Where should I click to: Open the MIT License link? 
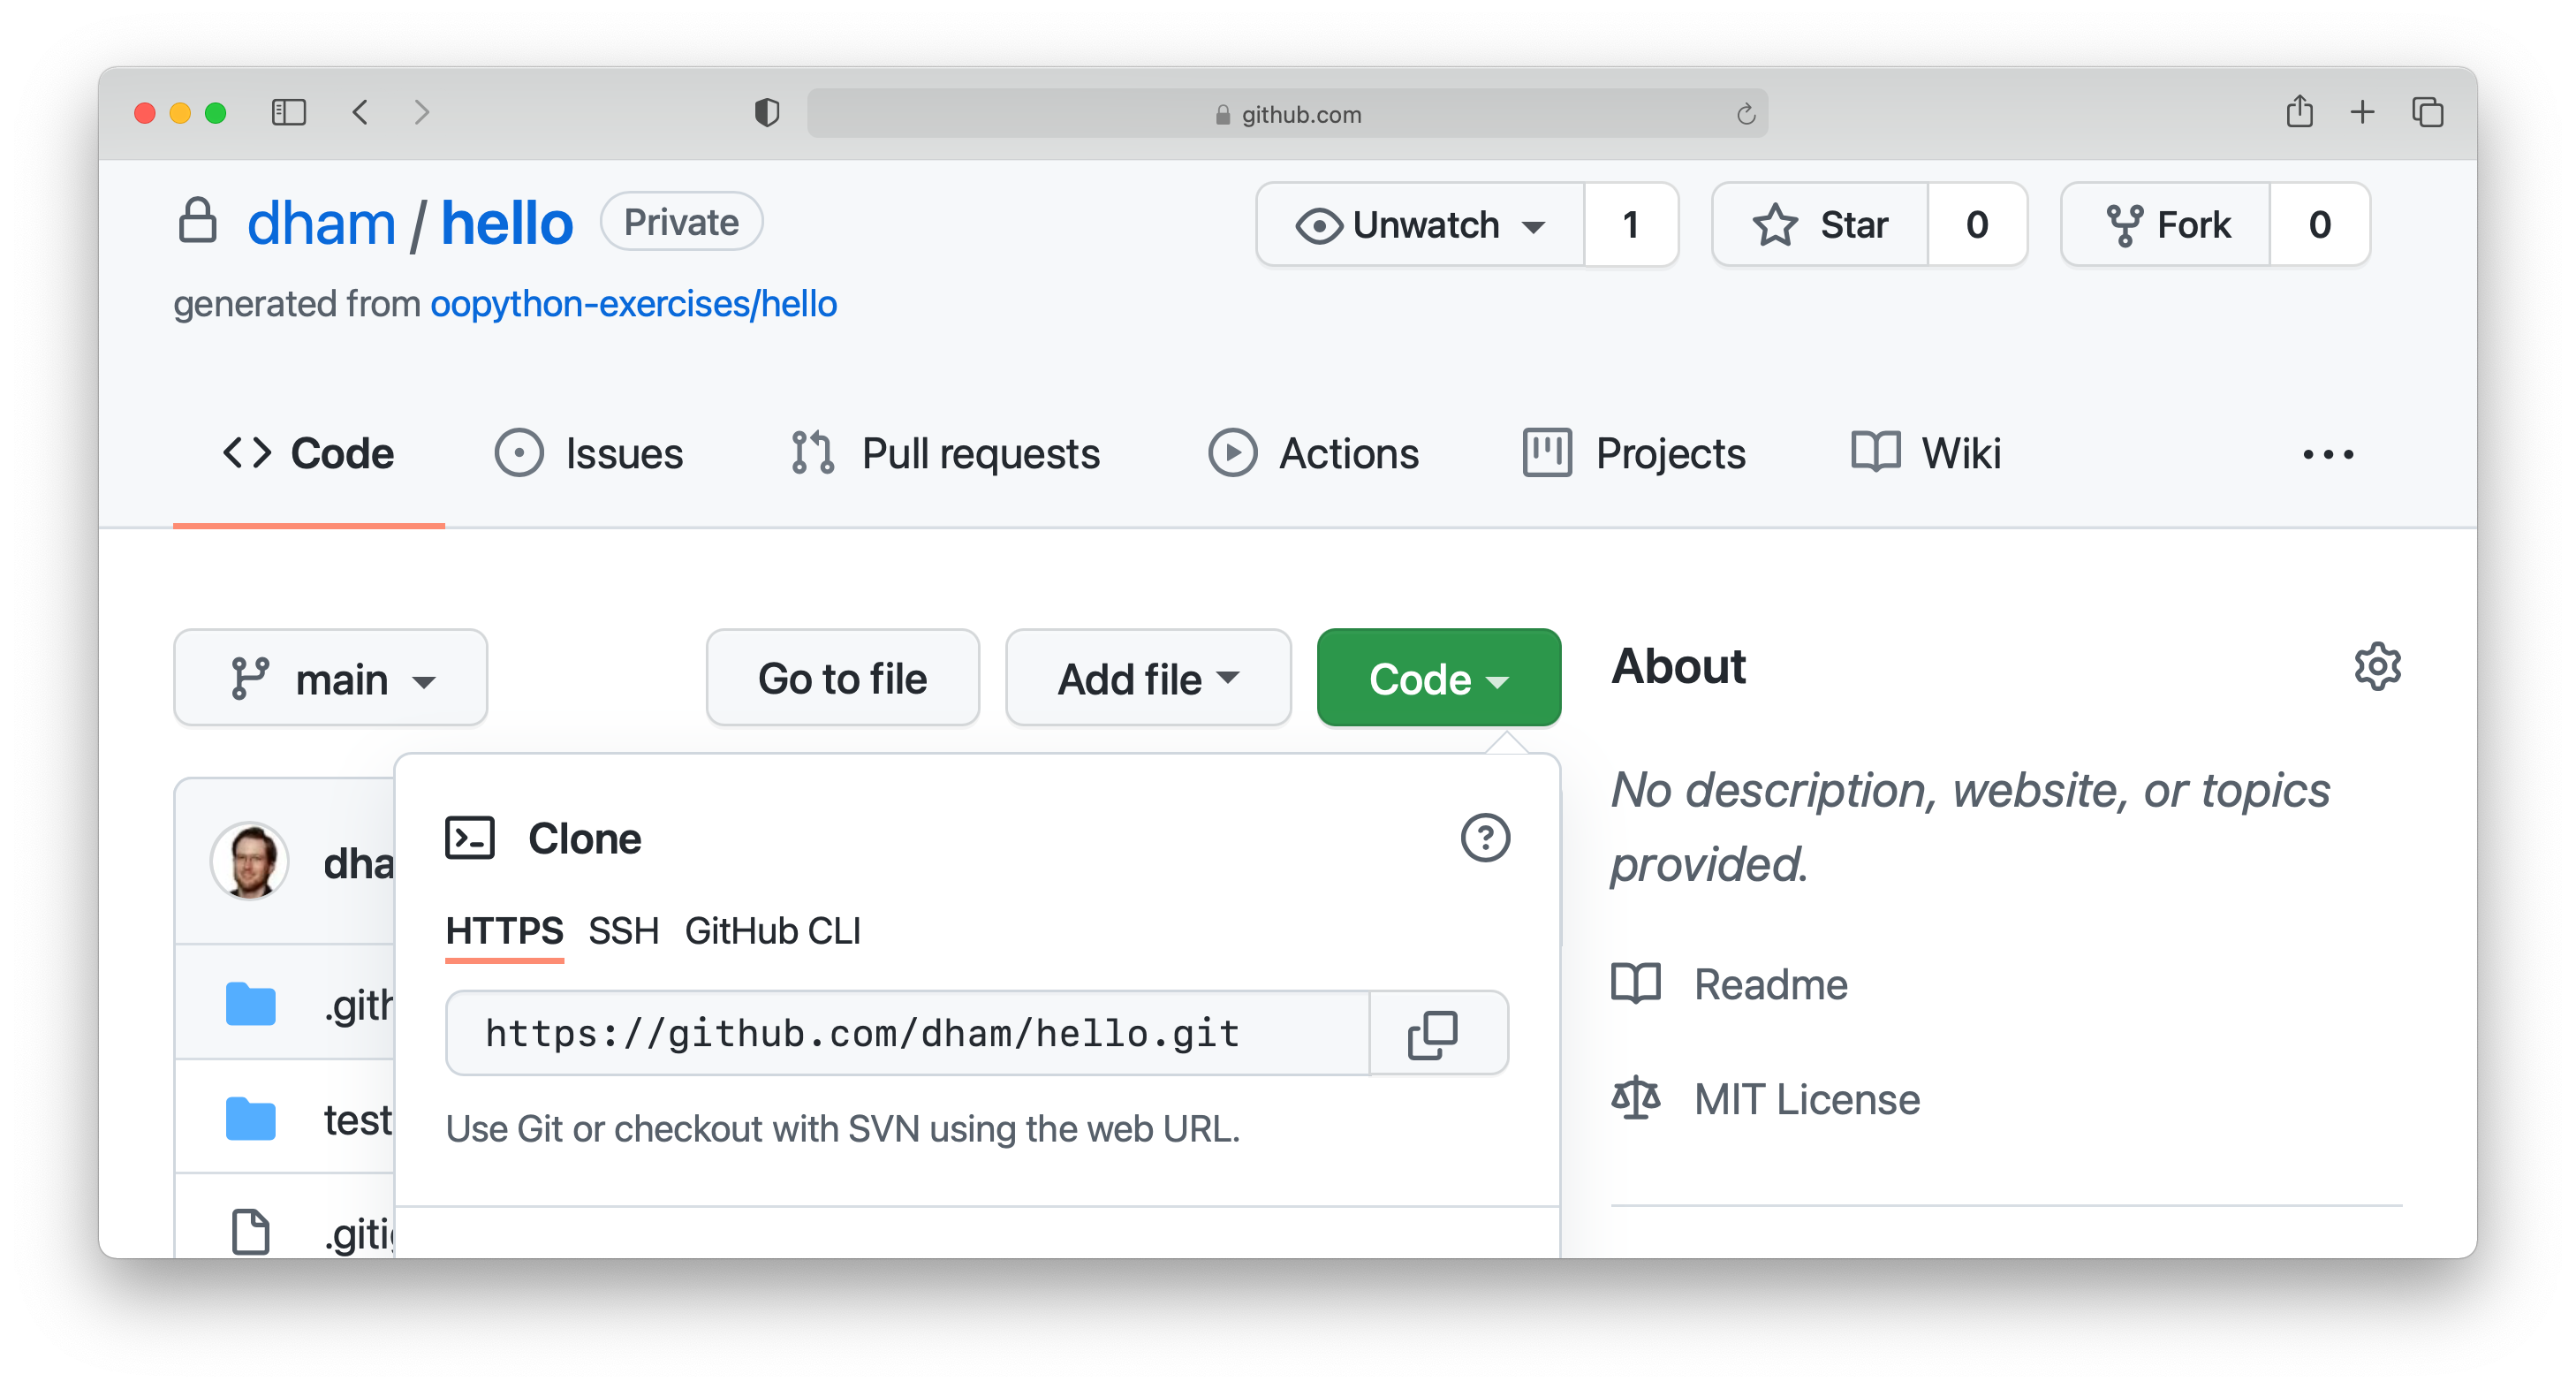tap(1765, 1099)
